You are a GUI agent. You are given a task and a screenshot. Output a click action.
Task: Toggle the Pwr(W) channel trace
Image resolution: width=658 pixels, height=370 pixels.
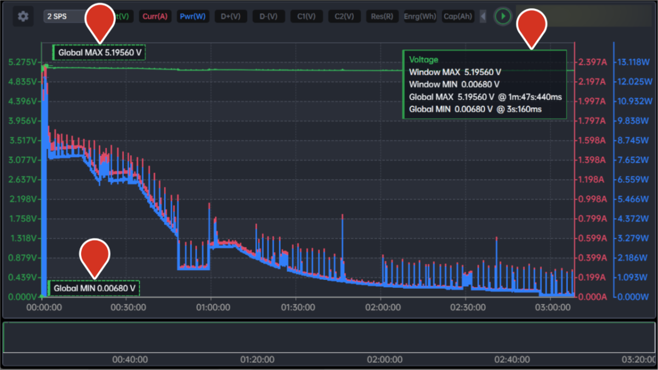pyautogui.click(x=192, y=16)
